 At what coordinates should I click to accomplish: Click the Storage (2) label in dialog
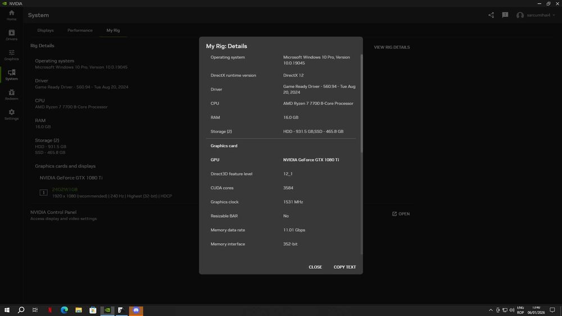[x=221, y=131]
